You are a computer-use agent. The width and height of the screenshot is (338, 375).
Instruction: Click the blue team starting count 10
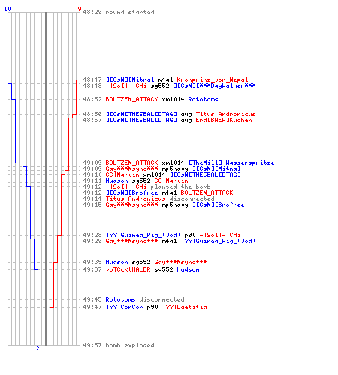click(8, 9)
